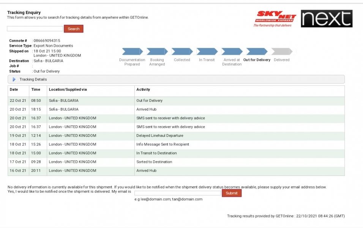Screen dimensions: 363x228
Task: Click the In Transit progress arrow
Action: click(x=207, y=52)
